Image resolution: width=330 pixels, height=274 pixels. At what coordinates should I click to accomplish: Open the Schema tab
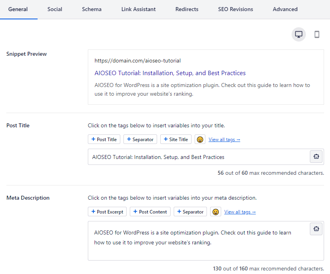92,9
